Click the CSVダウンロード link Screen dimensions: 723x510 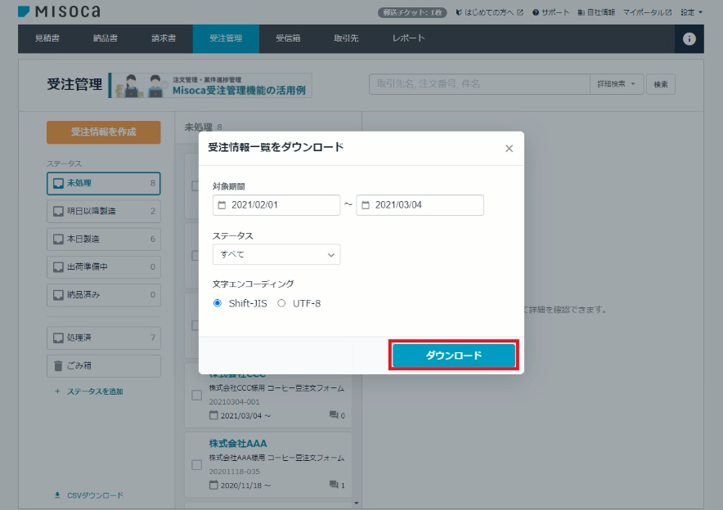(89, 495)
